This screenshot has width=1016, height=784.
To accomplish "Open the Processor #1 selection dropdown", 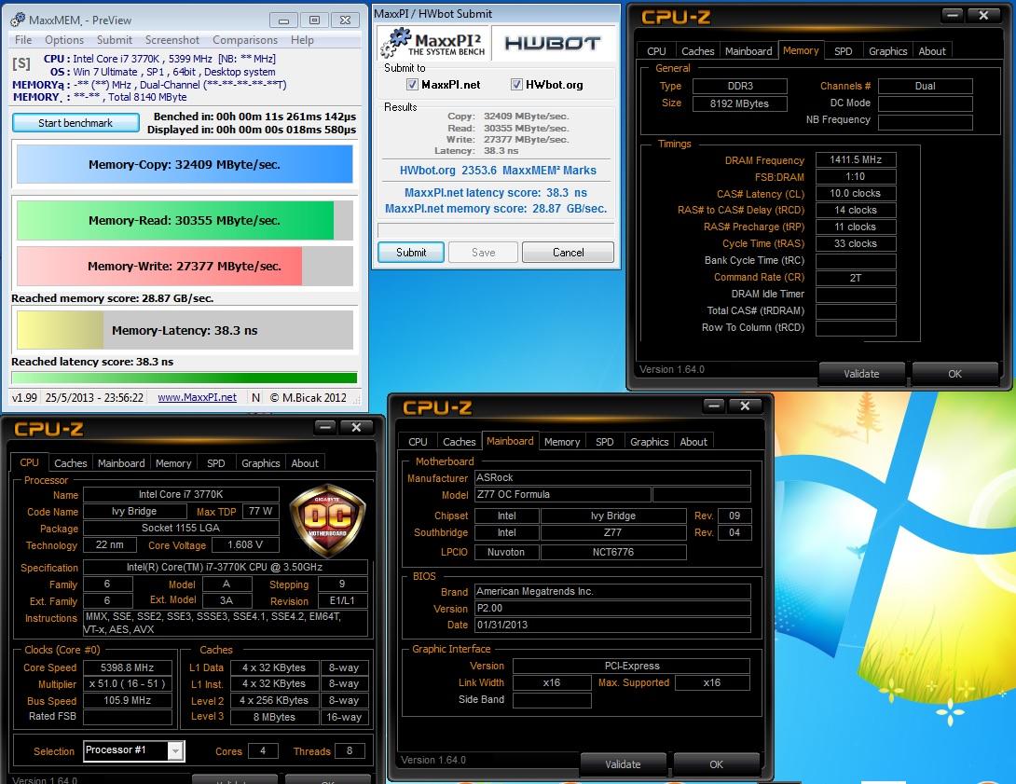I will click(175, 750).
